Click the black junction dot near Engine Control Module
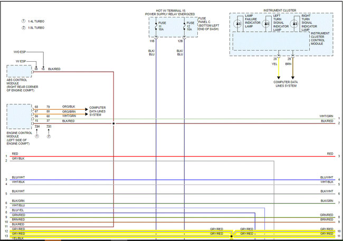The height and width of the screenshot is (241, 343). 113,124
